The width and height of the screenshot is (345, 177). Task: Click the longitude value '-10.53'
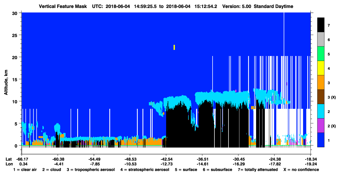point(130,164)
